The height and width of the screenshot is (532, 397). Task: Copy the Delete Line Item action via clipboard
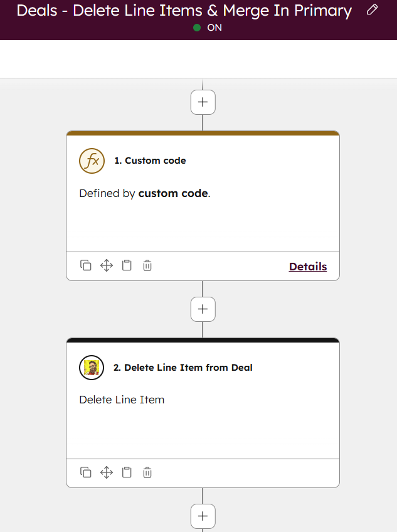point(127,472)
